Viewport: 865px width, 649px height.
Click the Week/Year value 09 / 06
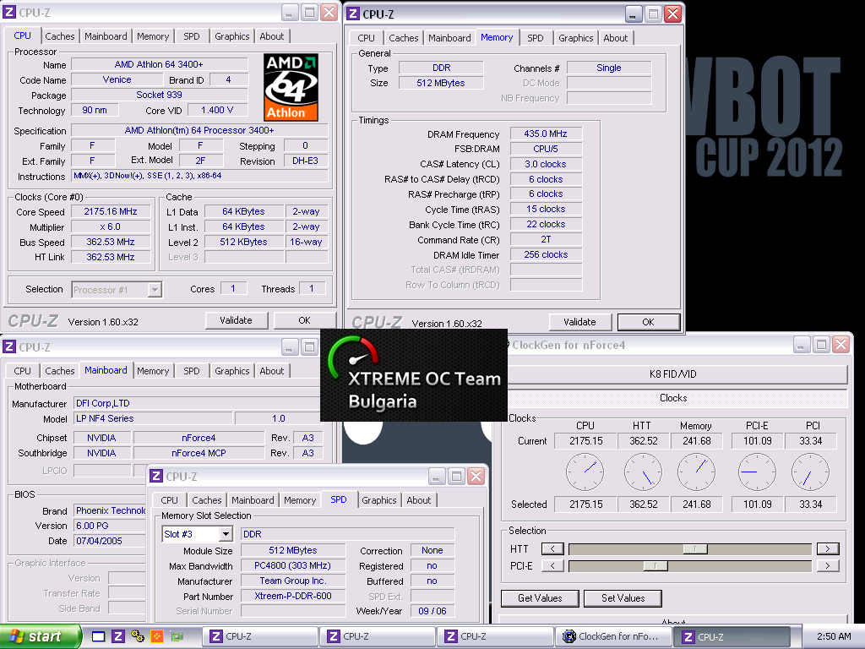(x=432, y=612)
